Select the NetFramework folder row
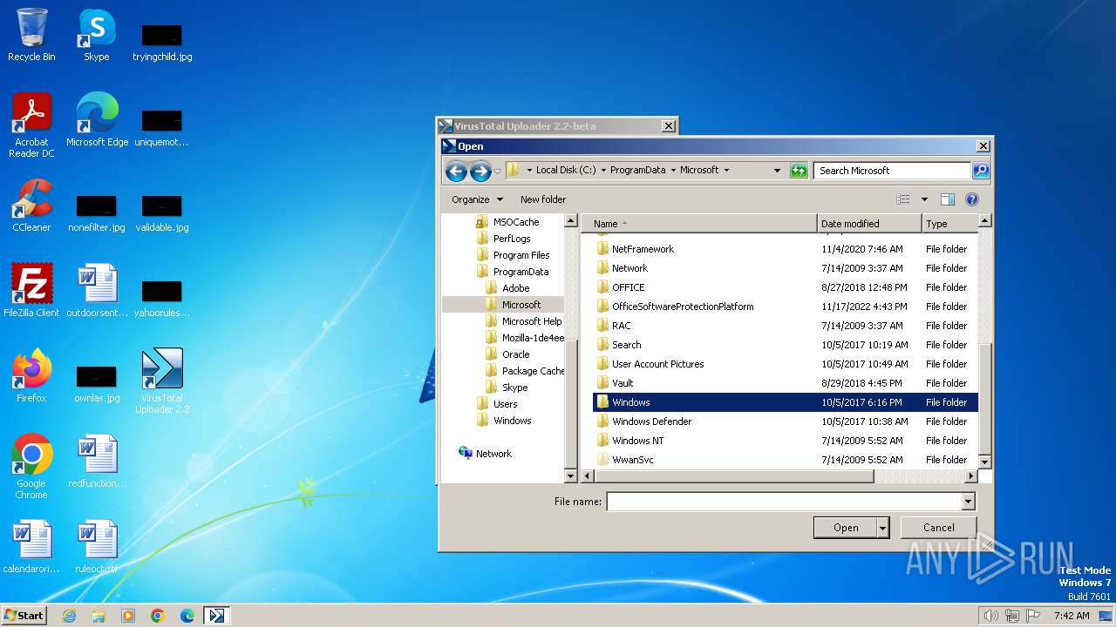The width and height of the screenshot is (1116, 627). (785, 249)
